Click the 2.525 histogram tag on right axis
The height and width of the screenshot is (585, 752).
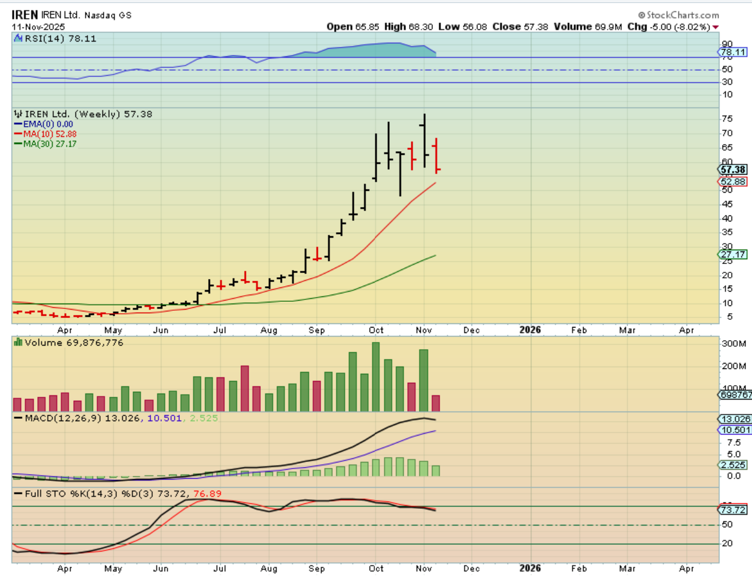coord(733,465)
